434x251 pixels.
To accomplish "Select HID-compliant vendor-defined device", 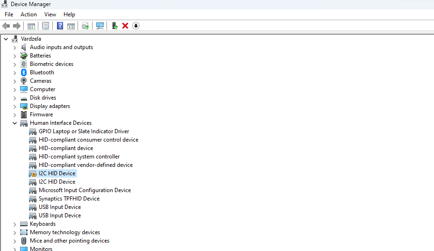I will pyautogui.click(x=86, y=165).
